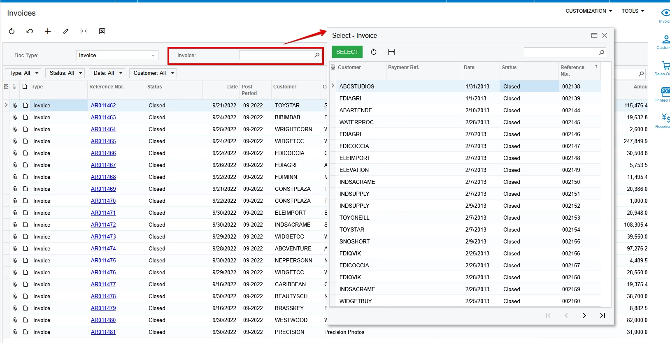Export to Excel icon in toolbar

coord(102,31)
